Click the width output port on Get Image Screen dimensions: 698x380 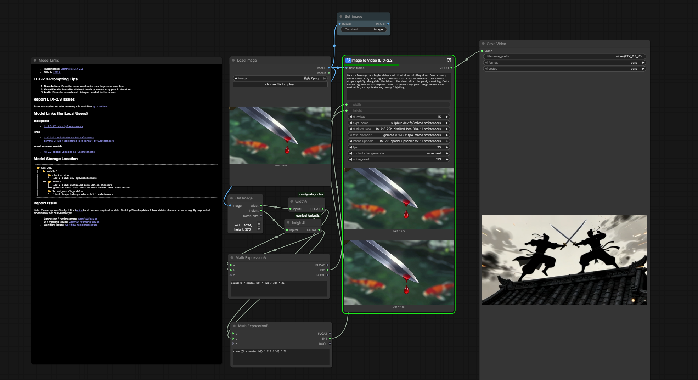click(x=261, y=205)
